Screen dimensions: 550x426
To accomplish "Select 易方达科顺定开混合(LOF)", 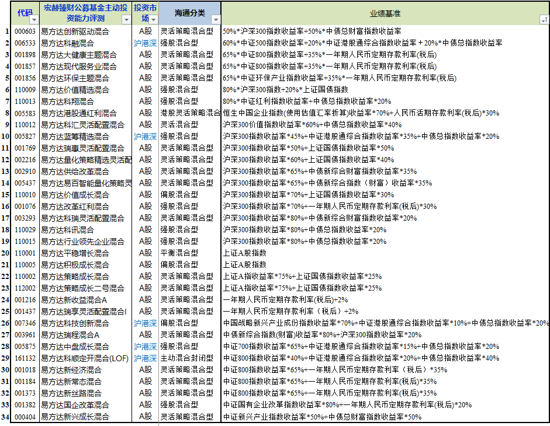I will (85, 358).
